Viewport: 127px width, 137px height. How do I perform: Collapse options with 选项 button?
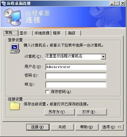112,127
